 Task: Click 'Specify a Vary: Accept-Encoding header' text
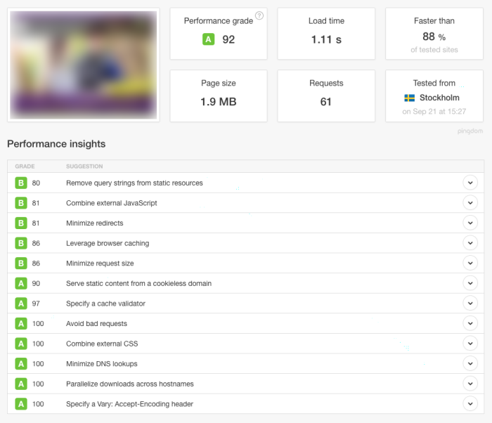click(x=129, y=404)
